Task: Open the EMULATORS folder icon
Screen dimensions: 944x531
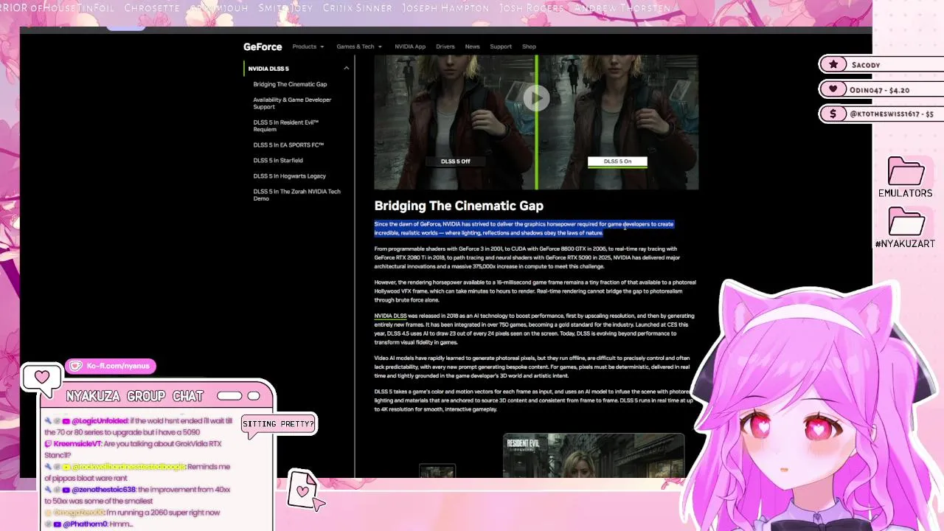Action: point(906,171)
